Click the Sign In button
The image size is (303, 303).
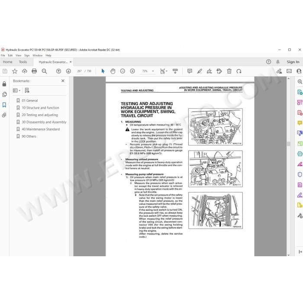coord(293,62)
